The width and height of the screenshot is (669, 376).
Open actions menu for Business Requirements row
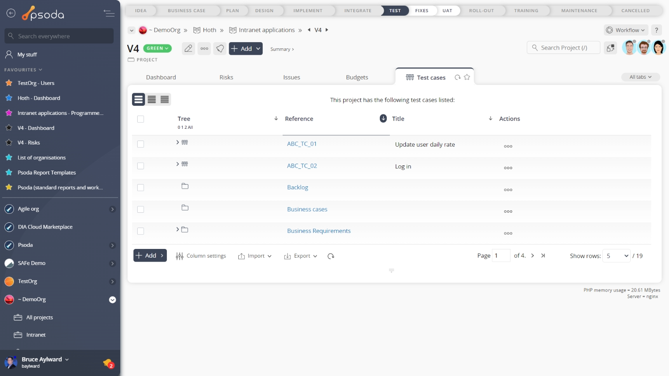pos(508,233)
